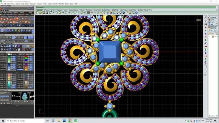Click the small box left of Metal 01's swatch

click(x=7, y=56)
